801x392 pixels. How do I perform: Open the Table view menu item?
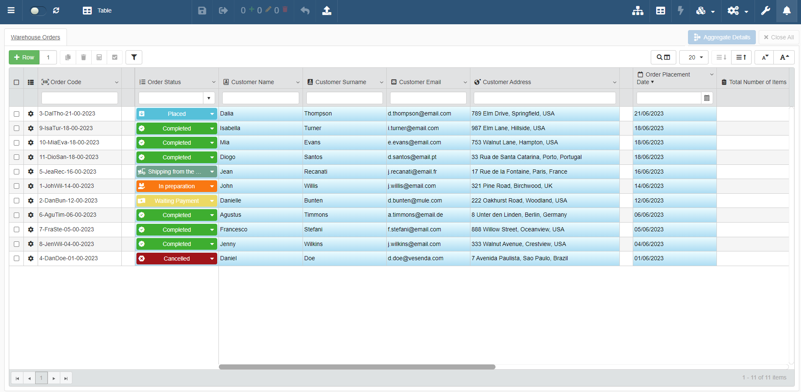[x=98, y=10]
